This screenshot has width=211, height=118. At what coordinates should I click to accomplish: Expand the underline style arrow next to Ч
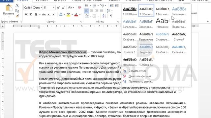click(40, 14)
